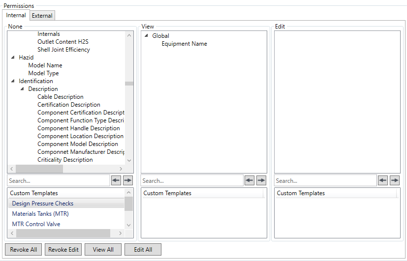The width and height of the screenshot is (407, 261).
Task: Click right arrow beside None panel search
Action: pos(128,180)
